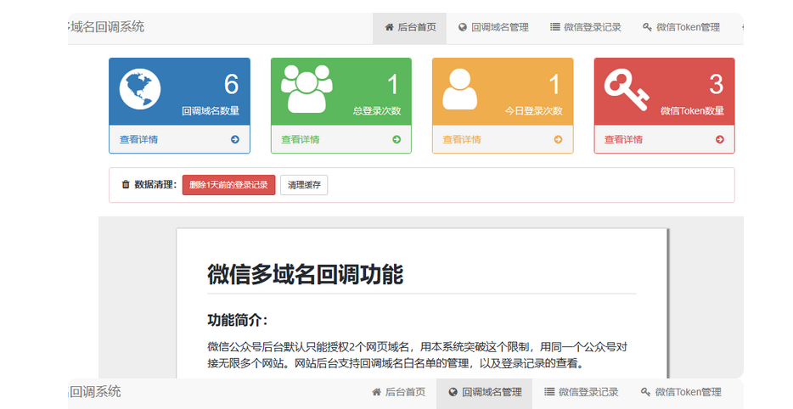Click globe icon in bottom navbar
Viewport: 793px width, 409px height.
453,392
